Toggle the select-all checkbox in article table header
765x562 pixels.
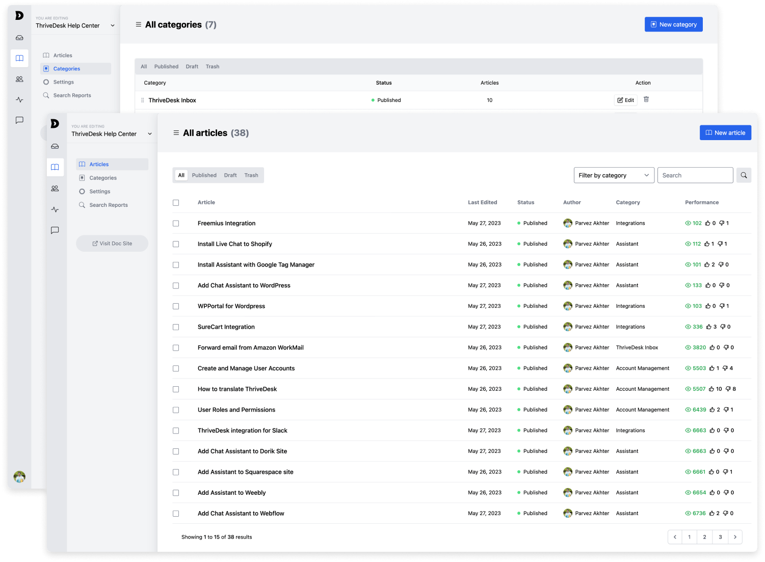[176, 203]
